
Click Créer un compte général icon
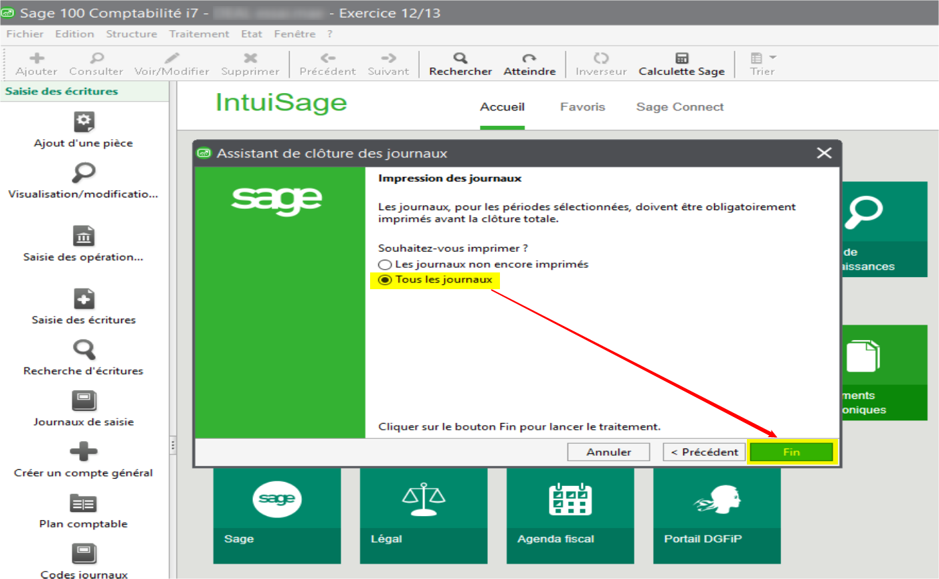click(84, 452)
